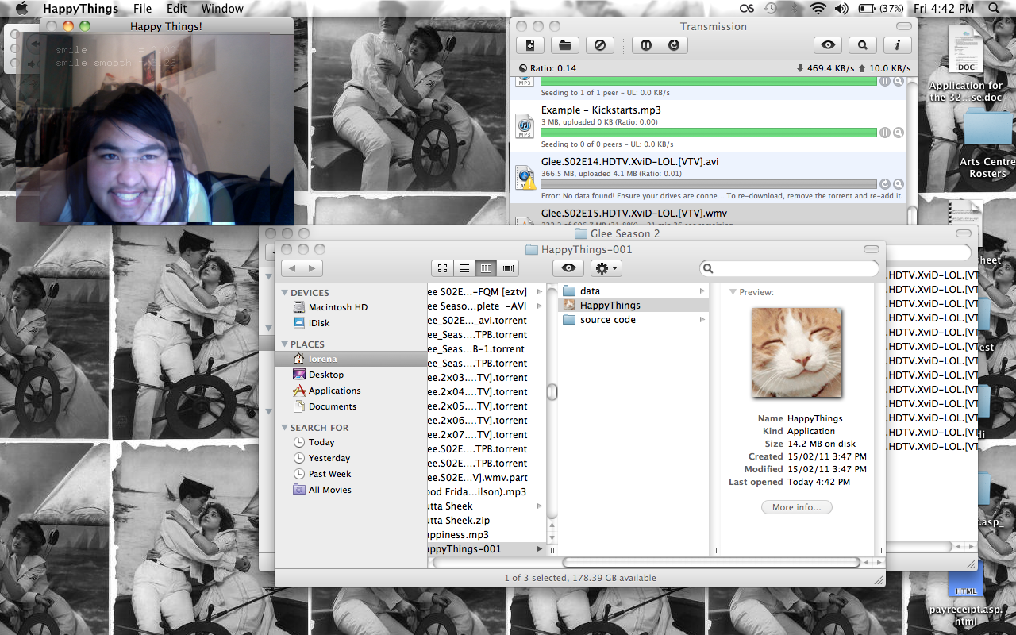This screenshot has width=1016, height=635.
Task: Open the Window menu
Action: [222, 9]
